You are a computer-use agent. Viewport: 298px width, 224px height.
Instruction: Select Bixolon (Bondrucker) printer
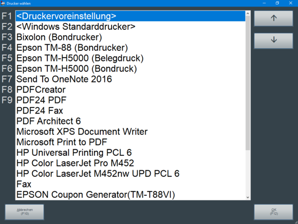tap(59, 37)
